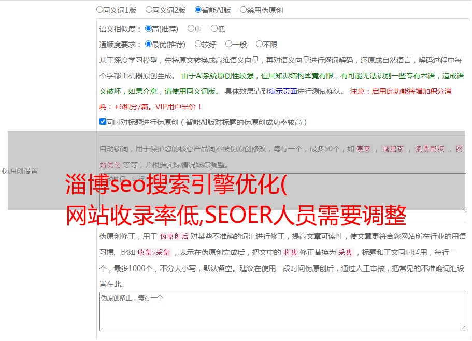Set 语义相似度 to 高(推荐)
Image resolution: width=472 pixels, height=341 pixels.
click(148, 29)
